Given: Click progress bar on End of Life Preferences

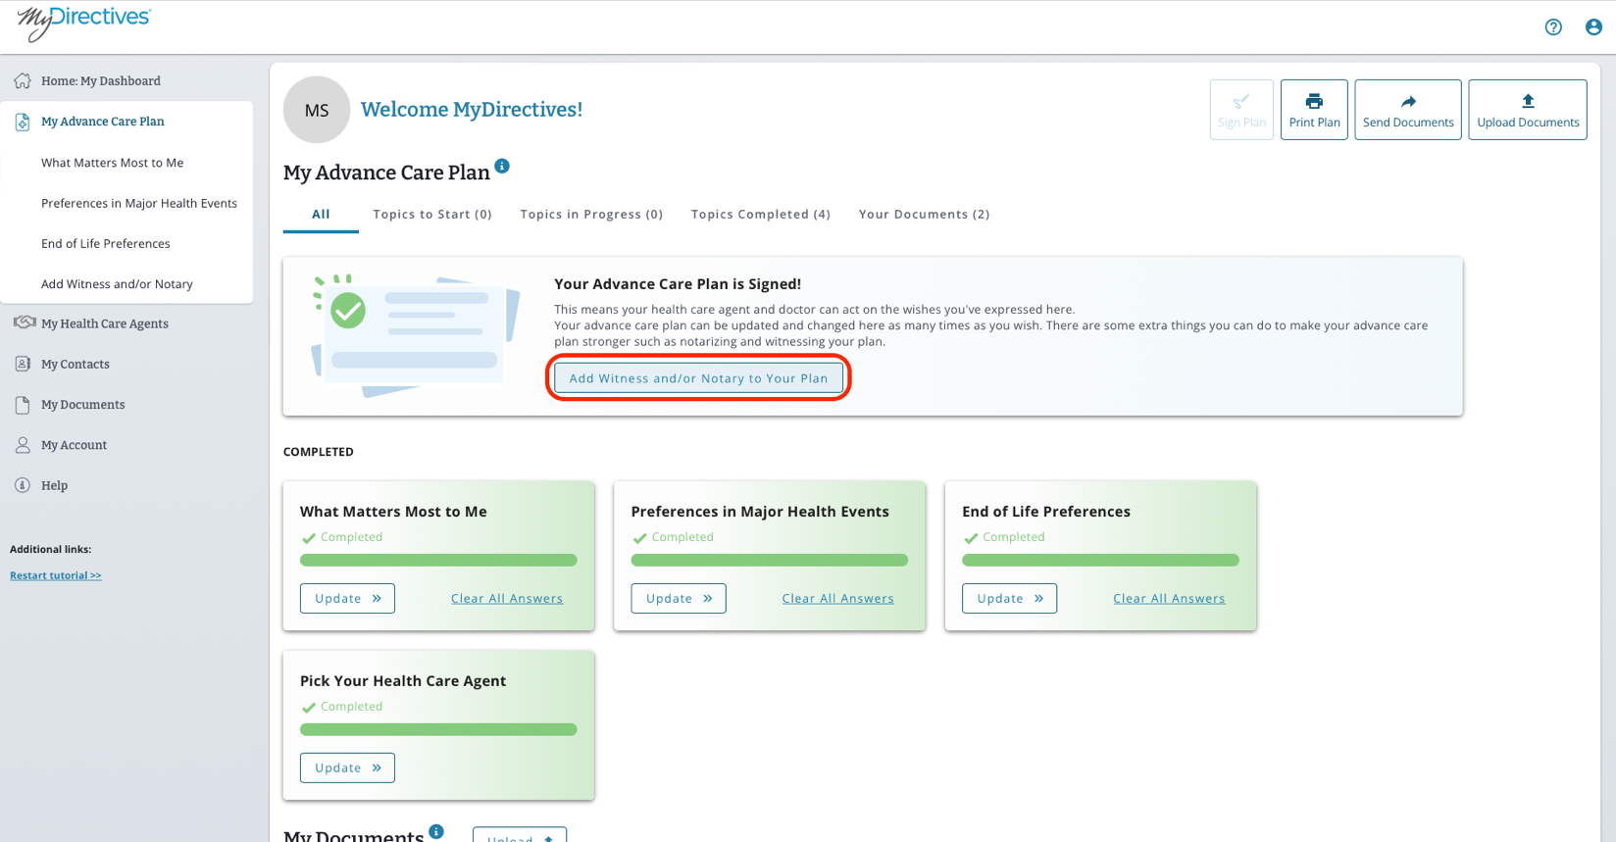Looking at the screenshot, I should click(1100, 560).
